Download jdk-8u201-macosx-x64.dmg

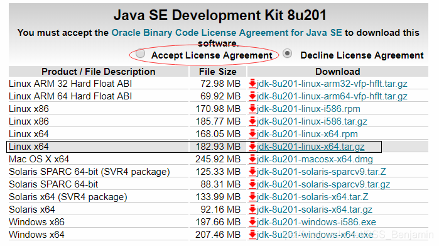315,159
